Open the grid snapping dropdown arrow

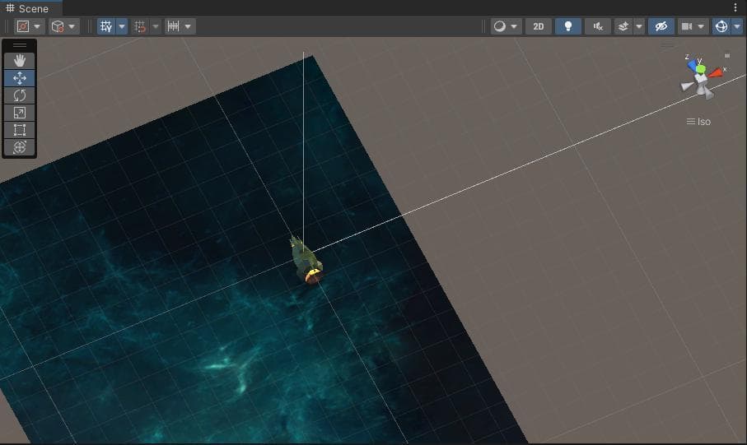coord(155,26)
